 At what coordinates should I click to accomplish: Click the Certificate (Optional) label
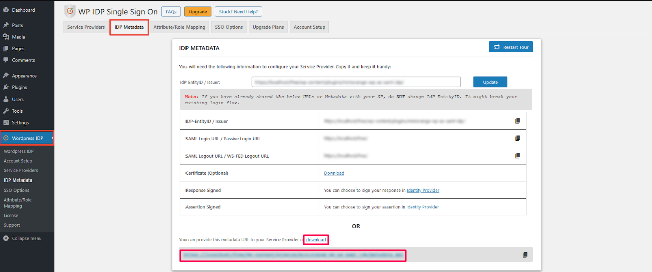pos(207,173)
